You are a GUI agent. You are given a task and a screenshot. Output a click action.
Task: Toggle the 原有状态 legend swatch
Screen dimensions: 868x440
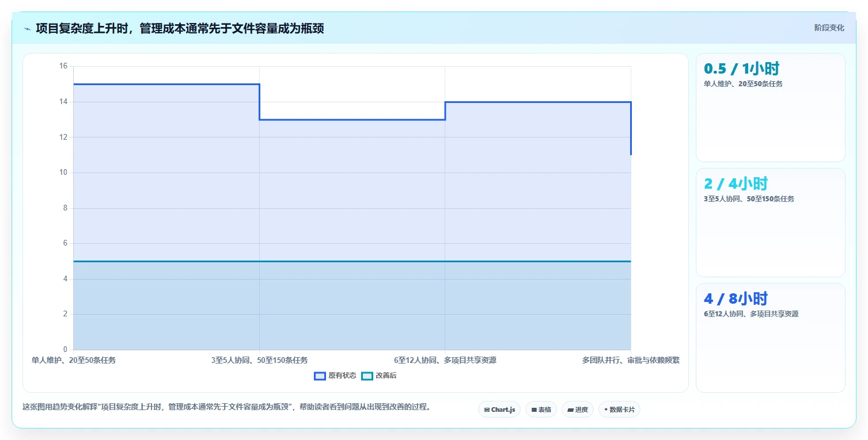[x=320, y=376]
